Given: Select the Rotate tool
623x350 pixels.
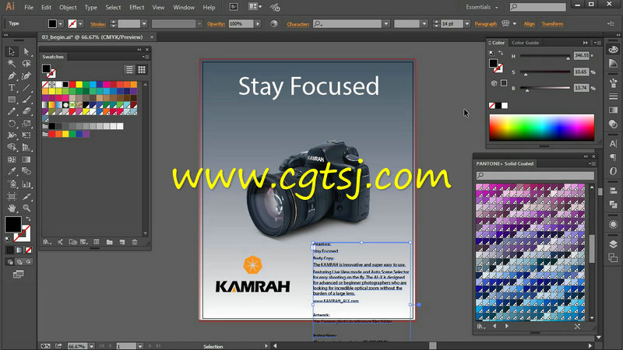Looking at the screenshot, I should 12,124.
